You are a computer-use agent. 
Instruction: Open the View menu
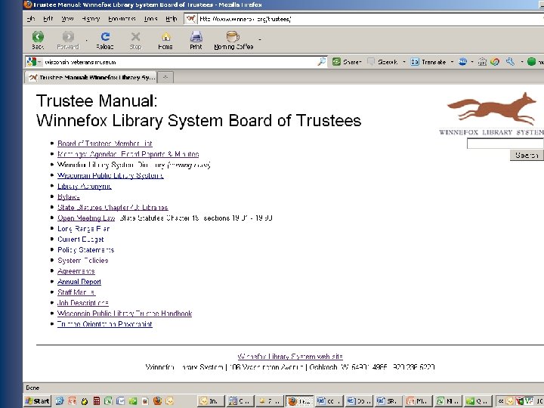[67, 19]
